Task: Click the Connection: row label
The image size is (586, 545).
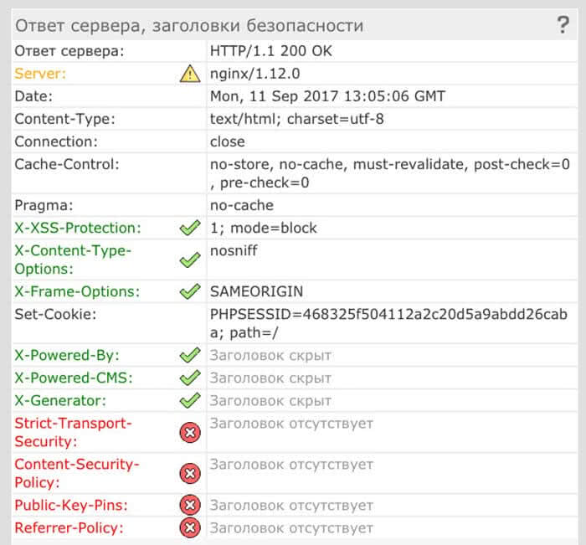Action: [x=56, y=141]
